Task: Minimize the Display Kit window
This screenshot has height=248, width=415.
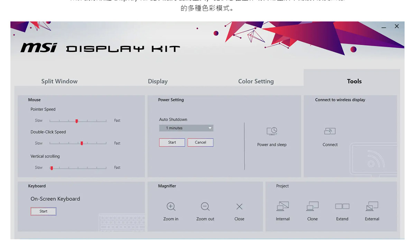Action: [384, 27]
